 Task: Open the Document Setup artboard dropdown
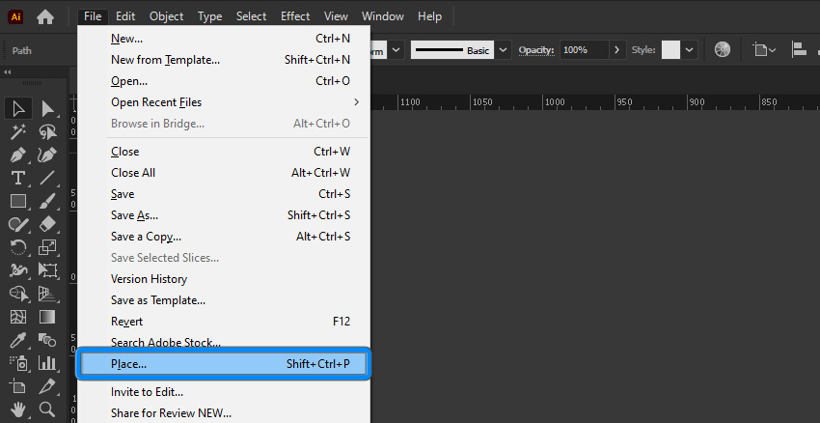pos(764,50)
